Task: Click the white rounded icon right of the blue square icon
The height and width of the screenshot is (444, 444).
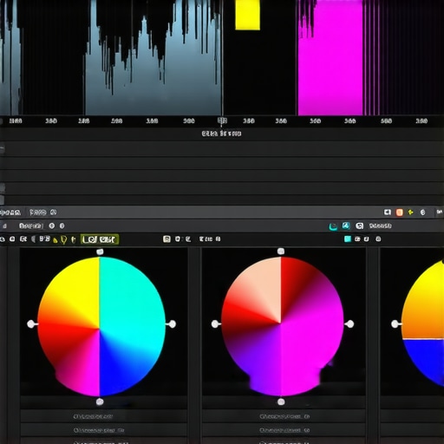Action: [x=359, y=225]
